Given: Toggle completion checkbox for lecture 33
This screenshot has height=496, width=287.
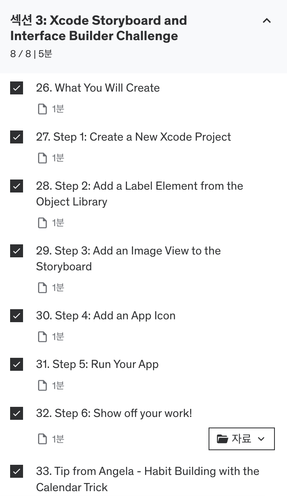Looking at the screenshot, I should click(17, 471).
